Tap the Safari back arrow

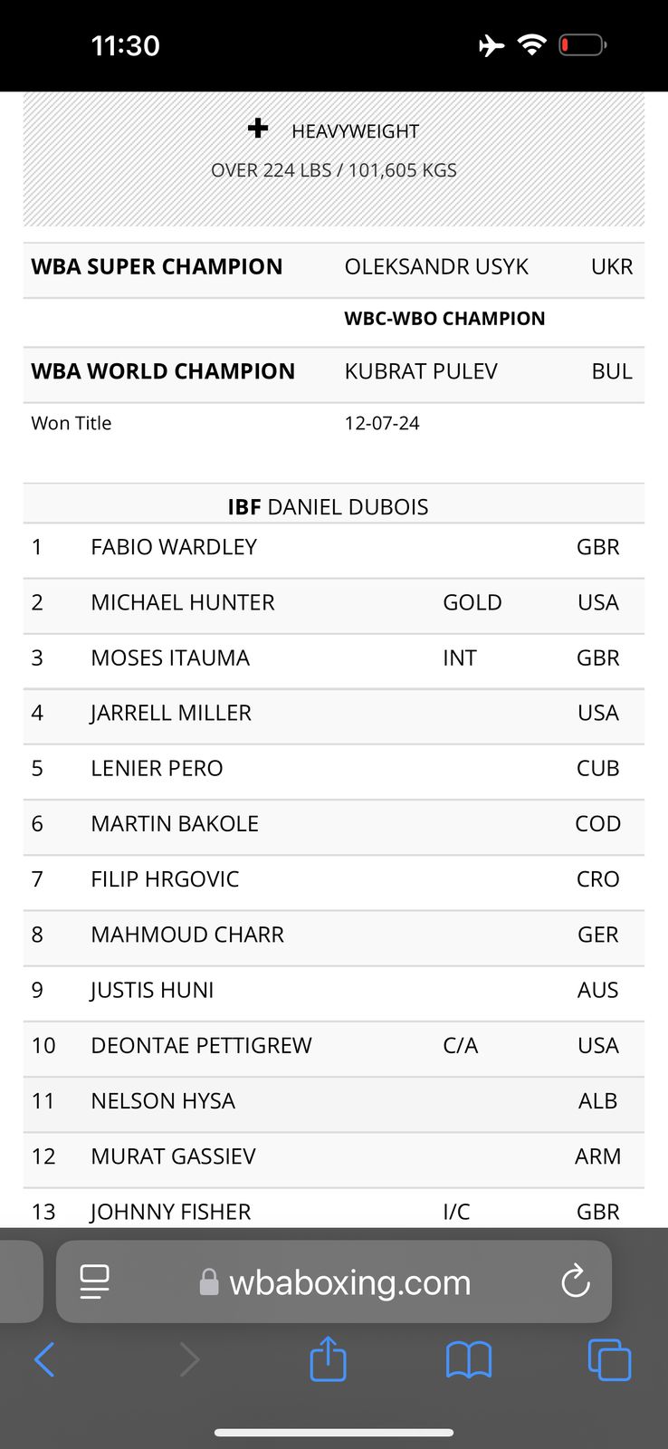tap(44, 1359)
